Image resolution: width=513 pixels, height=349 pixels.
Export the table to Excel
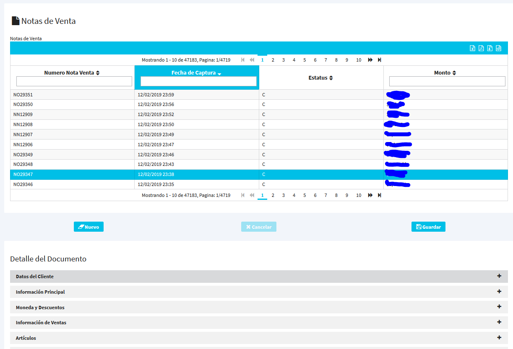(x=472, y=48)
